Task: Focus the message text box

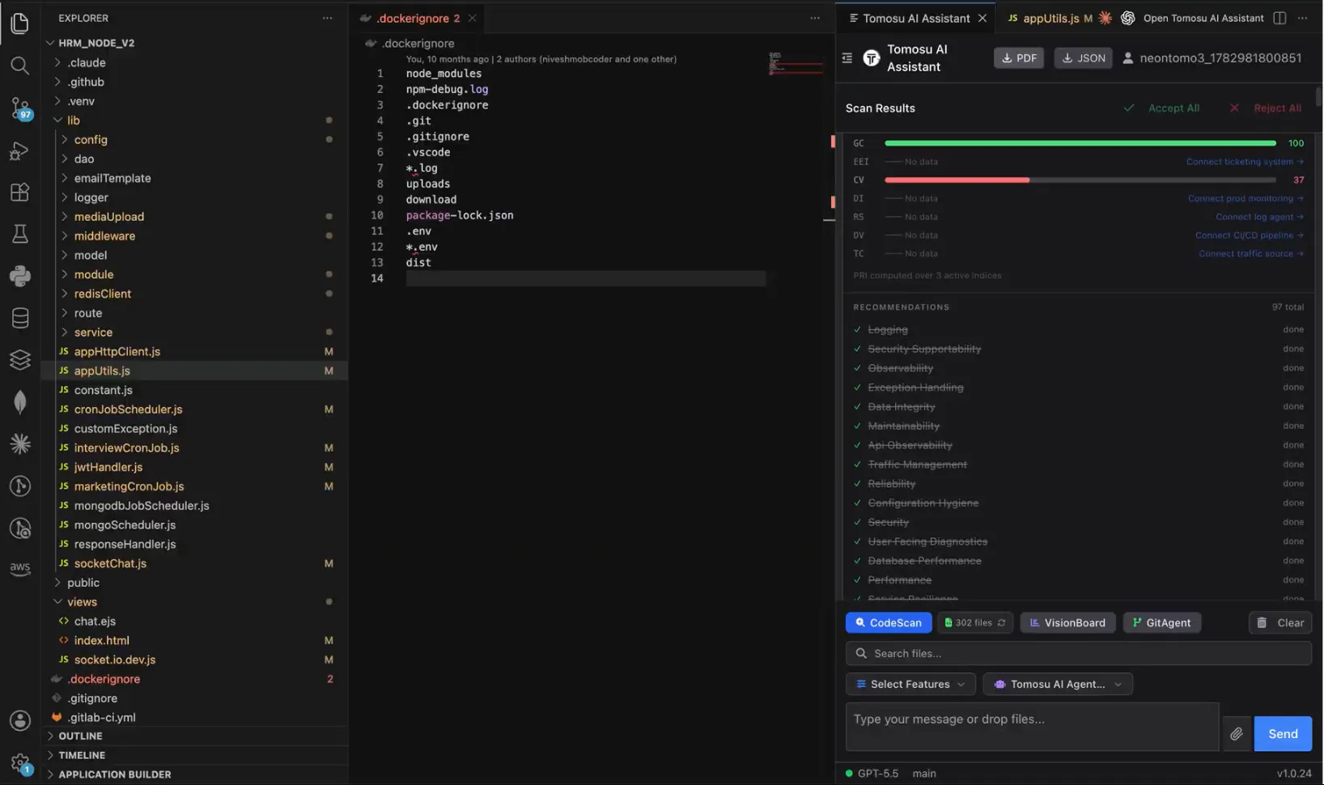Action: [x=1033, y=727]
